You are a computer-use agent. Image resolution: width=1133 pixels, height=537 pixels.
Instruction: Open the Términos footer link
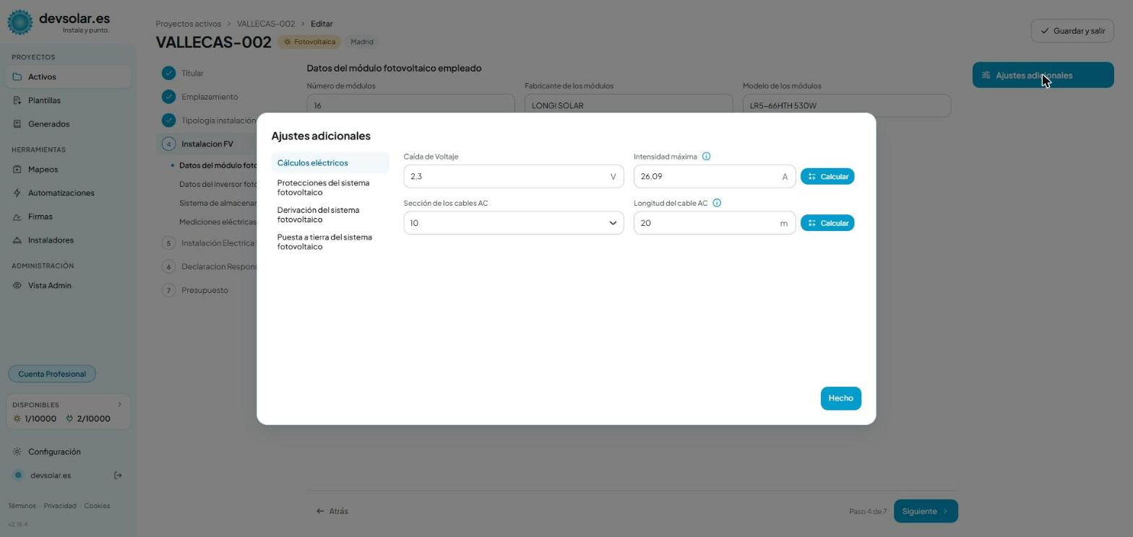point(22,506)
